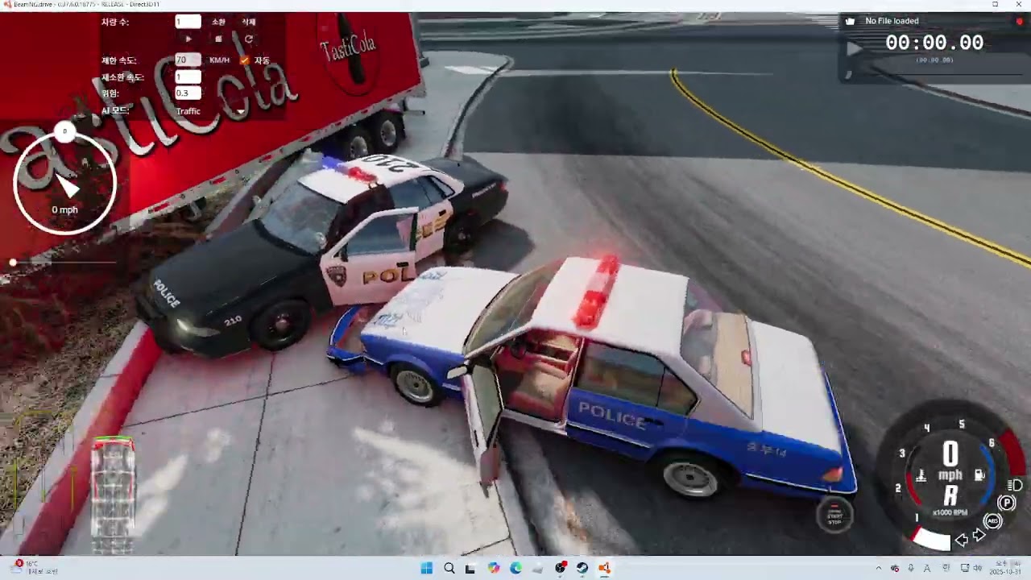Click the red-badged black circular taskbar icon
This screenshot has width=1031, height=580.
point(561,568)
